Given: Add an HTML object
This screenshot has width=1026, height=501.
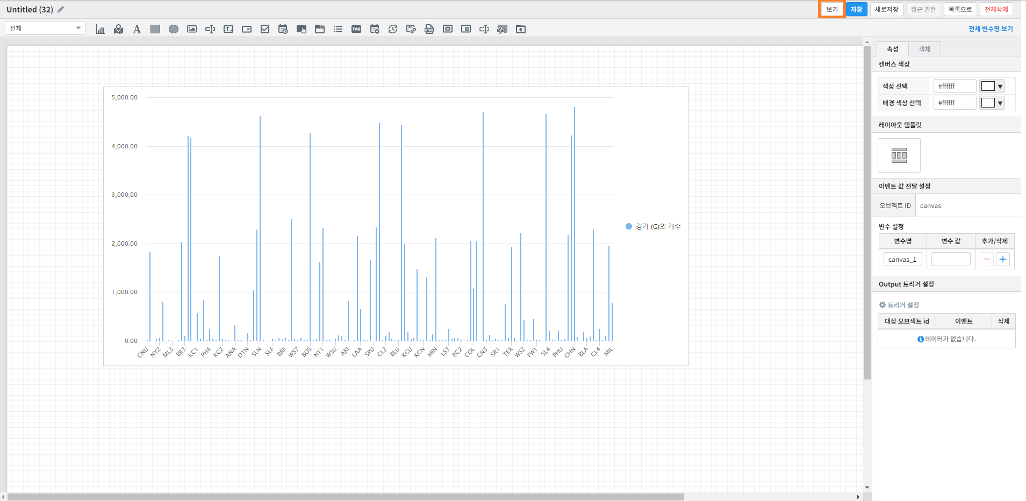Looking at the screenshot, I should pos(429,29).
